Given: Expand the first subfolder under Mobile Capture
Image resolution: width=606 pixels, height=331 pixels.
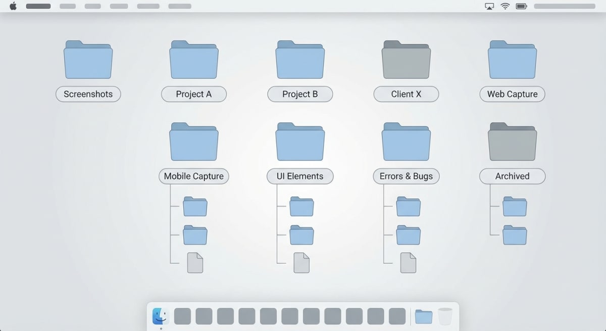Looking at the screenshot, I should click(195, 207).
